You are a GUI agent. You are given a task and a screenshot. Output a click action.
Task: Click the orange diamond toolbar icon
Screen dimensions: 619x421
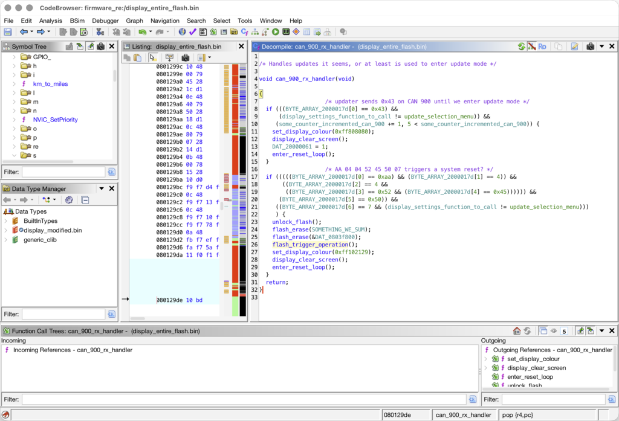[x=296, y=32]
